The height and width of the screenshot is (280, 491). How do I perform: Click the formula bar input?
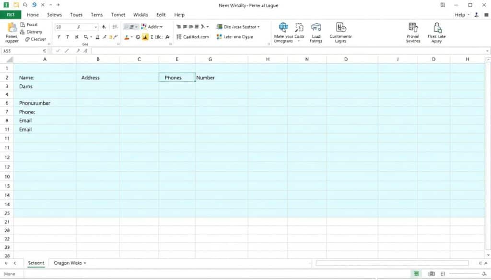(x=288, y=51)
